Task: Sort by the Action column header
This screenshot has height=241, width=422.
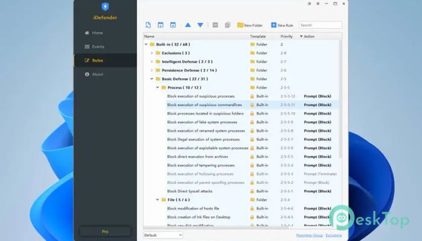Action: point(309,36)
